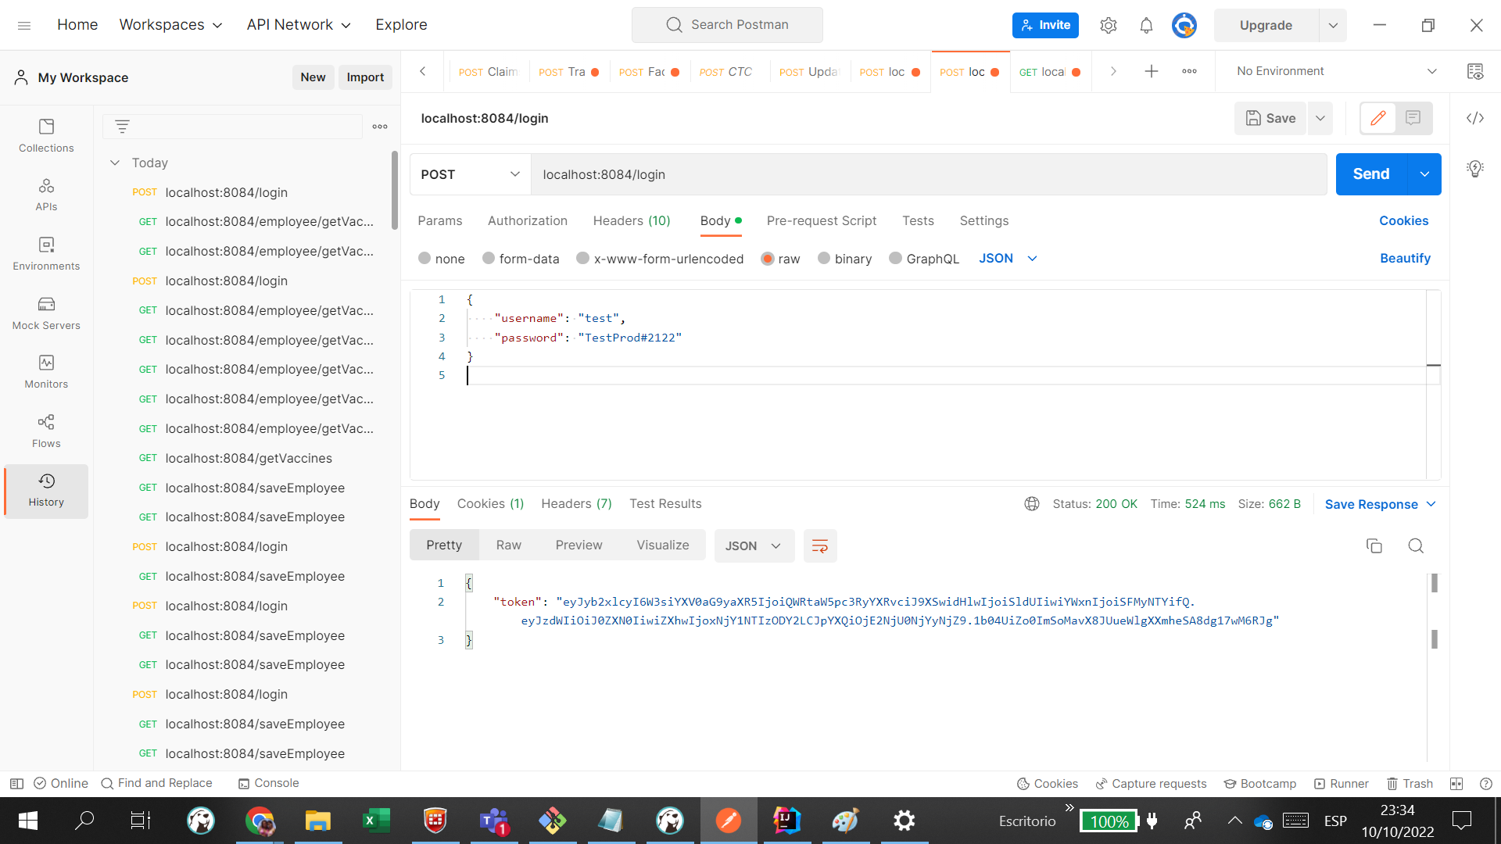
Task: Open the Collections panel in sidebar
Action: click(x=45, y=134)
